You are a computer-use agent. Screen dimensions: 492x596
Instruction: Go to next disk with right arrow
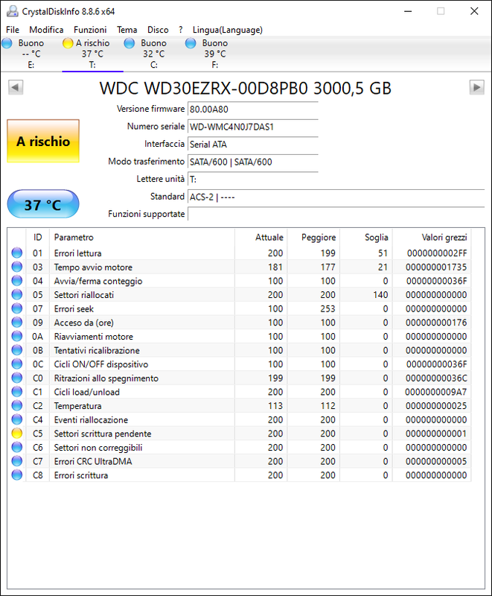tap(476, 87)
